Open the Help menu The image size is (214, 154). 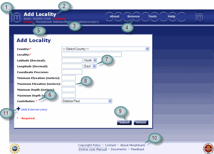coord(172,17)
